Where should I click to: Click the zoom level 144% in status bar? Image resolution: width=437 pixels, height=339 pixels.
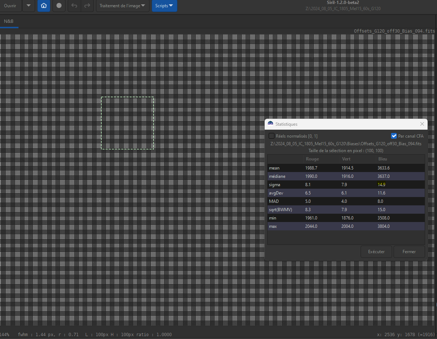(5, 335)
